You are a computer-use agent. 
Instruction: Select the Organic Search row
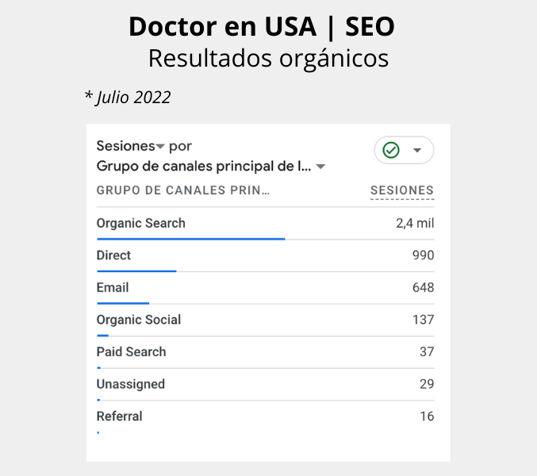point(266,224)
